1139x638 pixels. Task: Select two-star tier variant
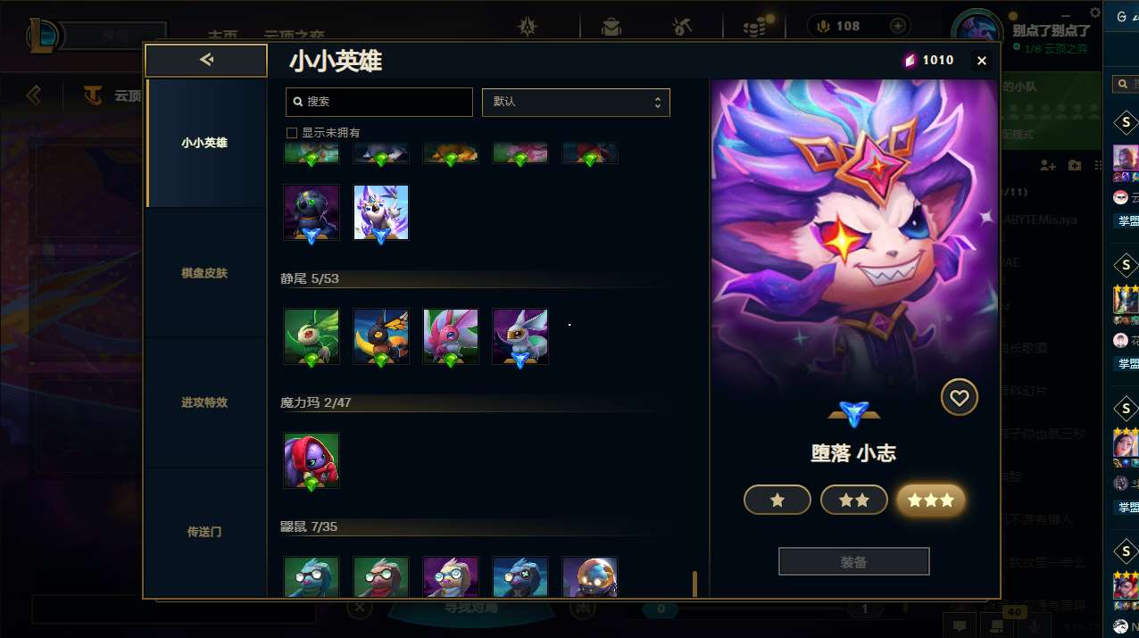point(854,501)
